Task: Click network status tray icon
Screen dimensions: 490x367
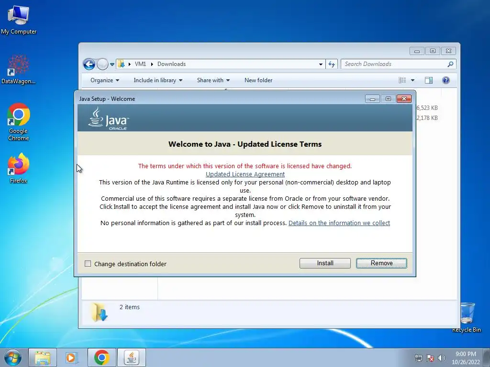Action: (x=418, y=357)
